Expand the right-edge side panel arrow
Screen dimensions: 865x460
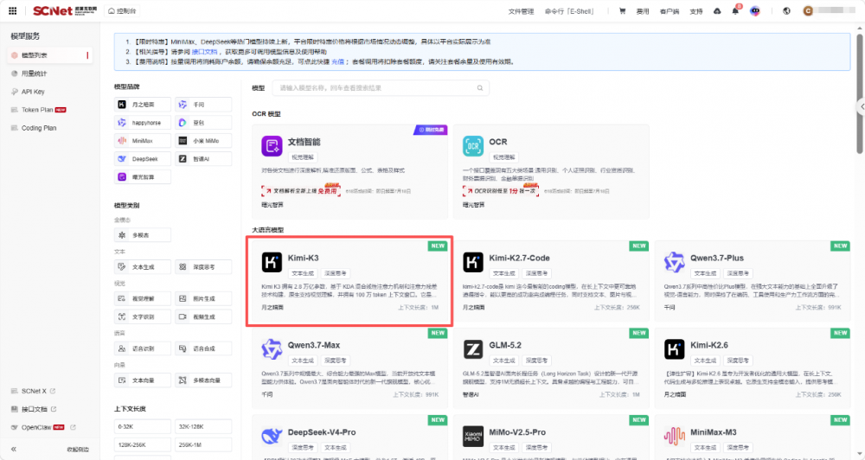[x=862, y=106]
